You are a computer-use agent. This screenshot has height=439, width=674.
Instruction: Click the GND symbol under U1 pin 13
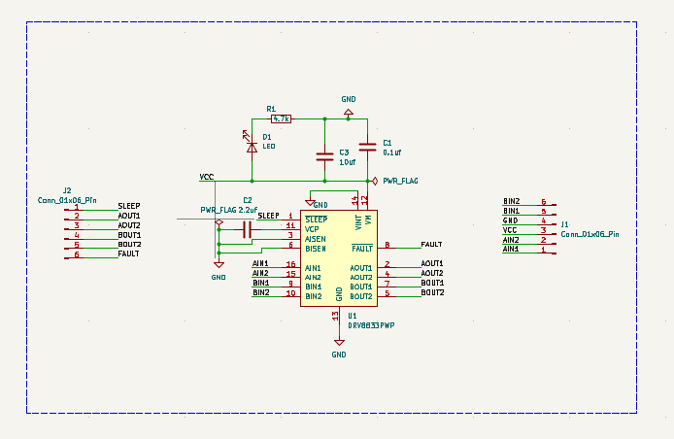(x=339, y=342)
